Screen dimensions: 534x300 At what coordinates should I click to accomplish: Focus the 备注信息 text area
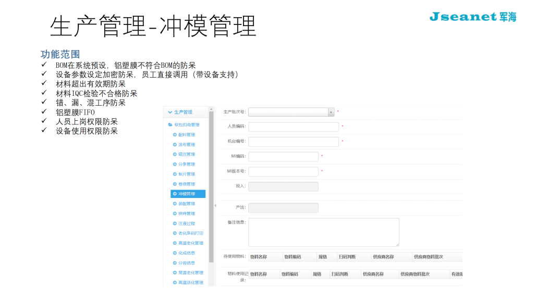tap(323, 232)
